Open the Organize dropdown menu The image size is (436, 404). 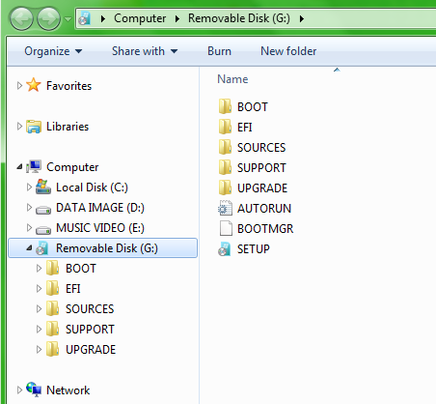tap(53, 51)
